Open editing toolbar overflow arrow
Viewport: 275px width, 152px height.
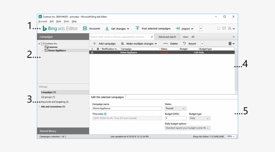(x=202, y=44)
